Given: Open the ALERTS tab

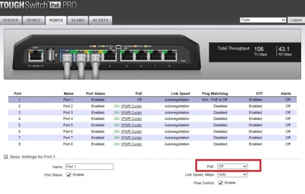Looking at the screenshot, I should (x=100, y=21).
